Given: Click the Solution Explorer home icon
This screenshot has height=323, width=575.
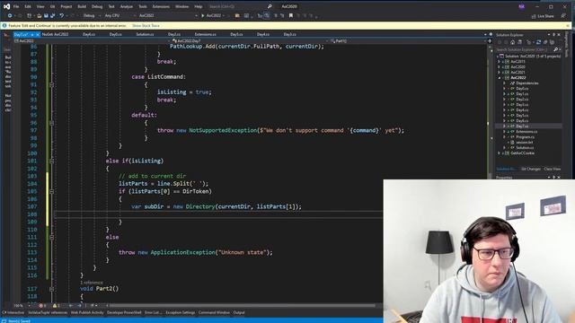Looking at the screenshot, I should pos(513,42).
